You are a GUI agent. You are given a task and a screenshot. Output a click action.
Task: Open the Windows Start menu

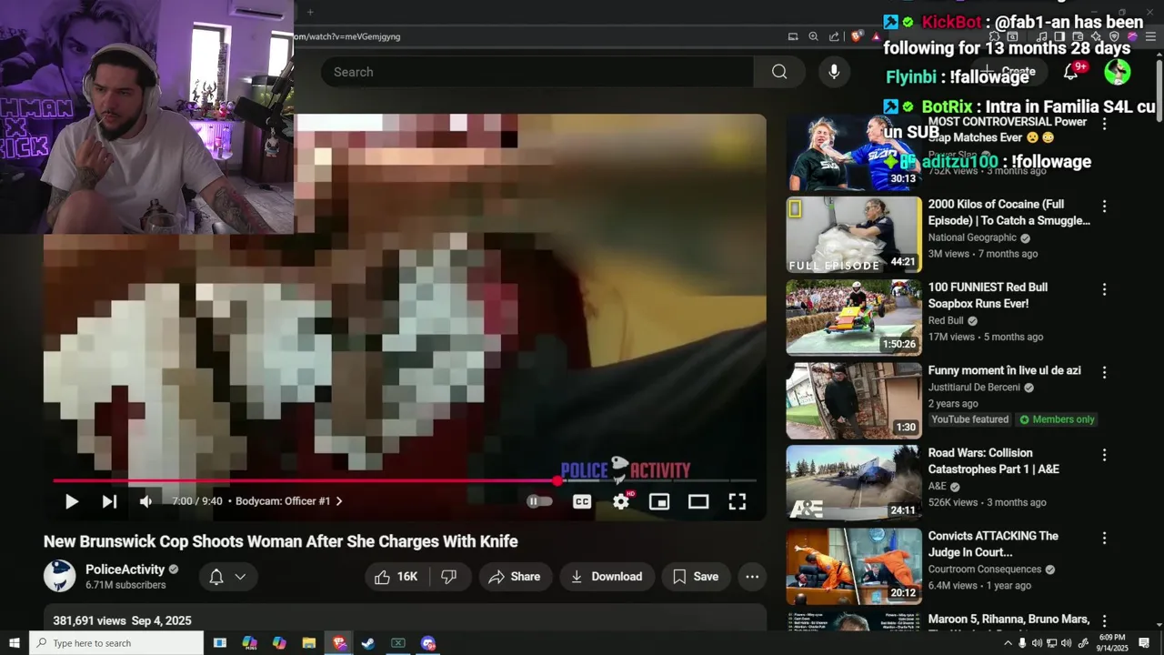pyautogui.click(x=15, y=643)
